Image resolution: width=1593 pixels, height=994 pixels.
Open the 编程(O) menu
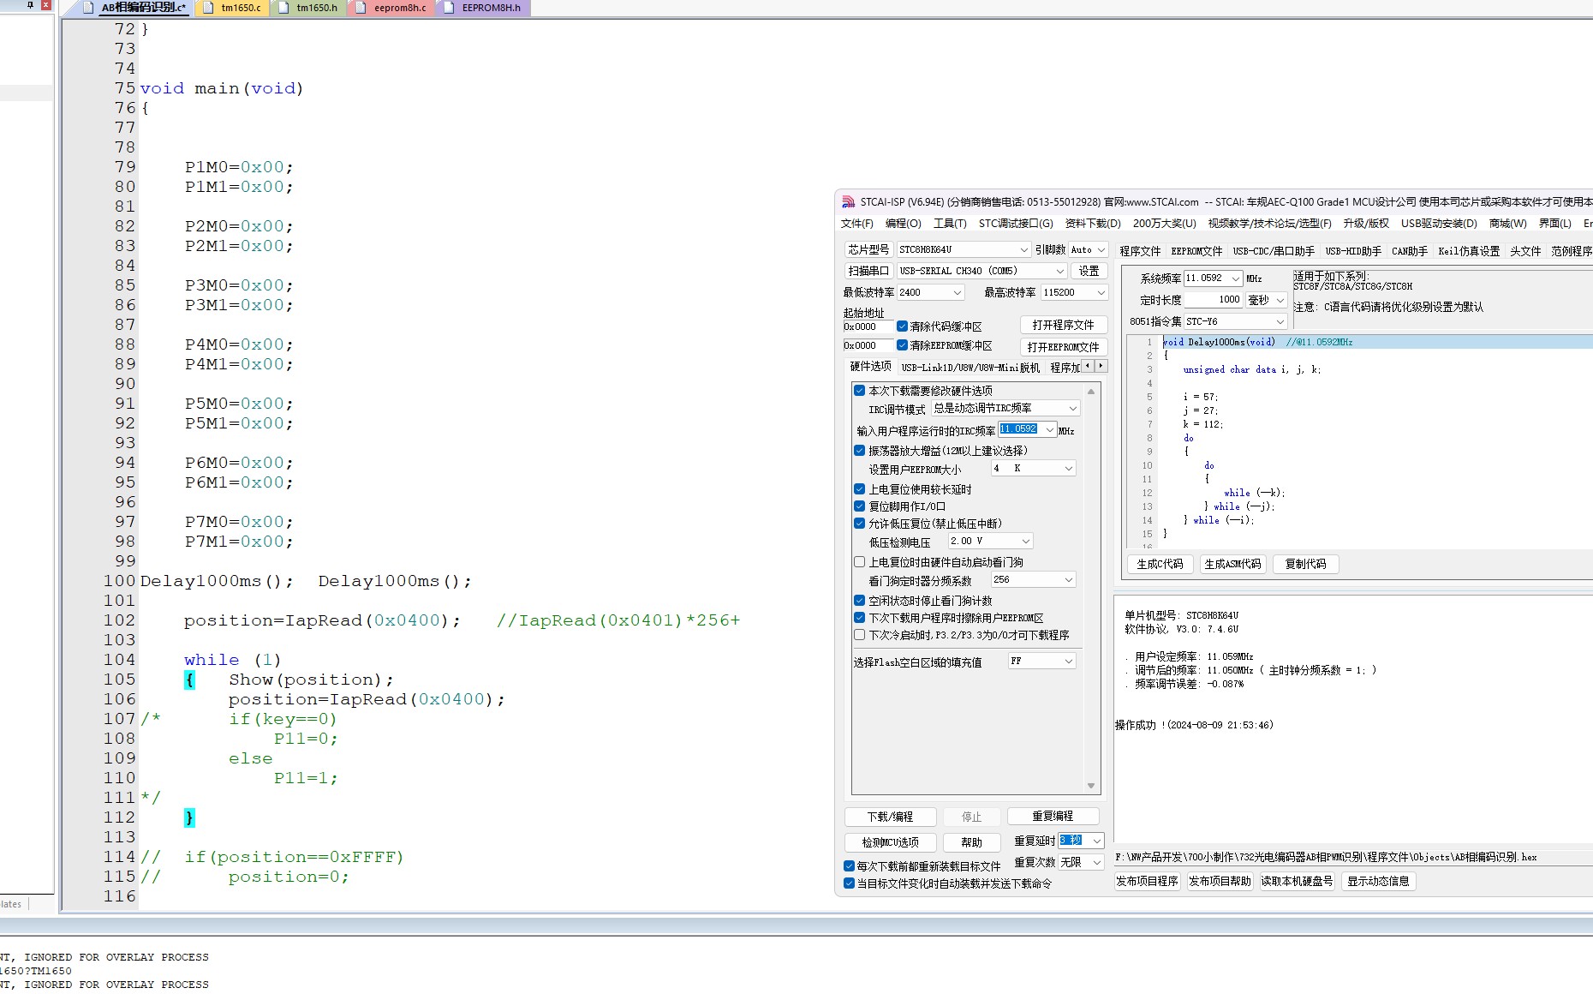pos(903,224)
